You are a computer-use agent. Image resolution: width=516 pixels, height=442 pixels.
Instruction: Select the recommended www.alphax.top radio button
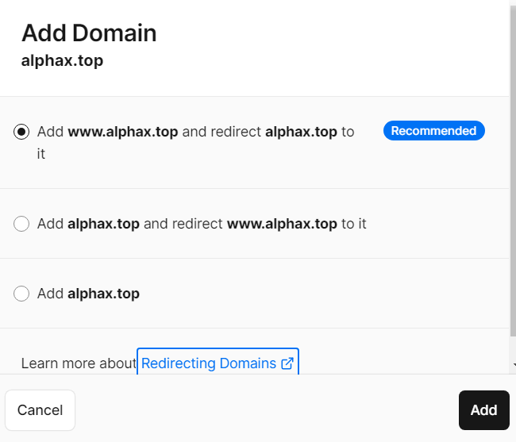pos(21,132)
